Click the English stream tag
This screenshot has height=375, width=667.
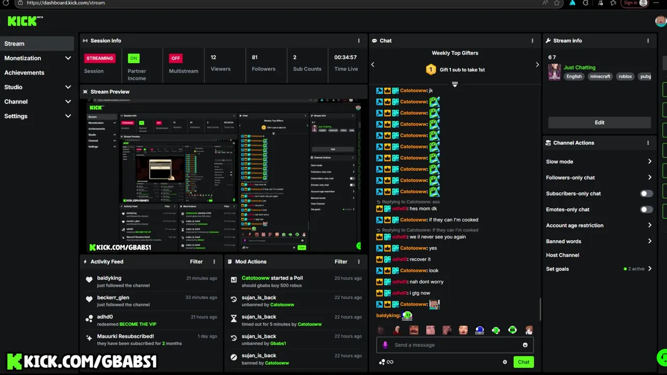pos(574,77)
